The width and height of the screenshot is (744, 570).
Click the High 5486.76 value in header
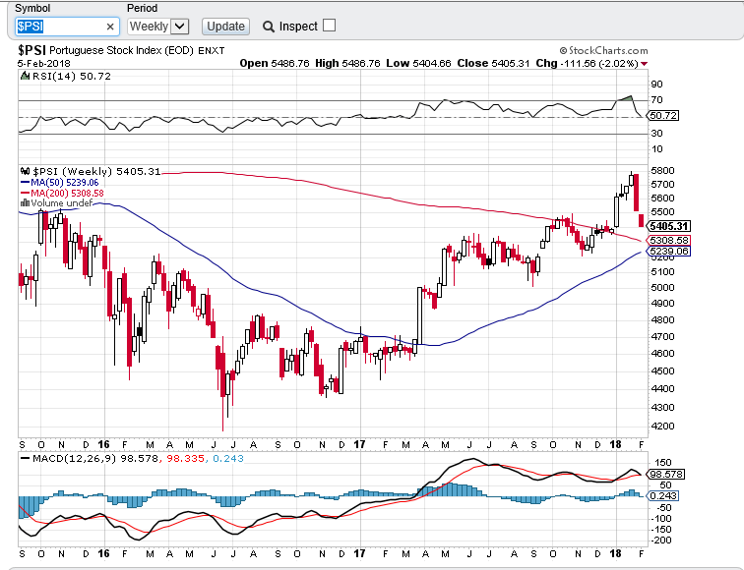click(347, 63)
